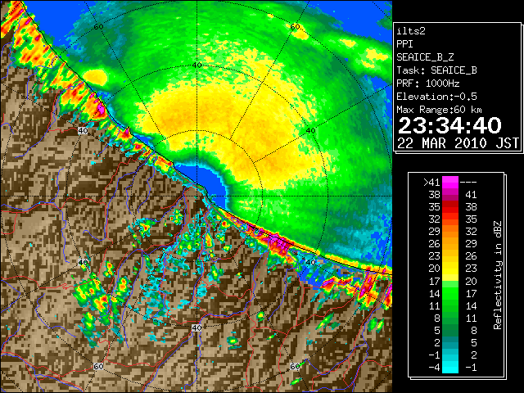Select the date "22 MAR 2010 JST"

(458, 143)
